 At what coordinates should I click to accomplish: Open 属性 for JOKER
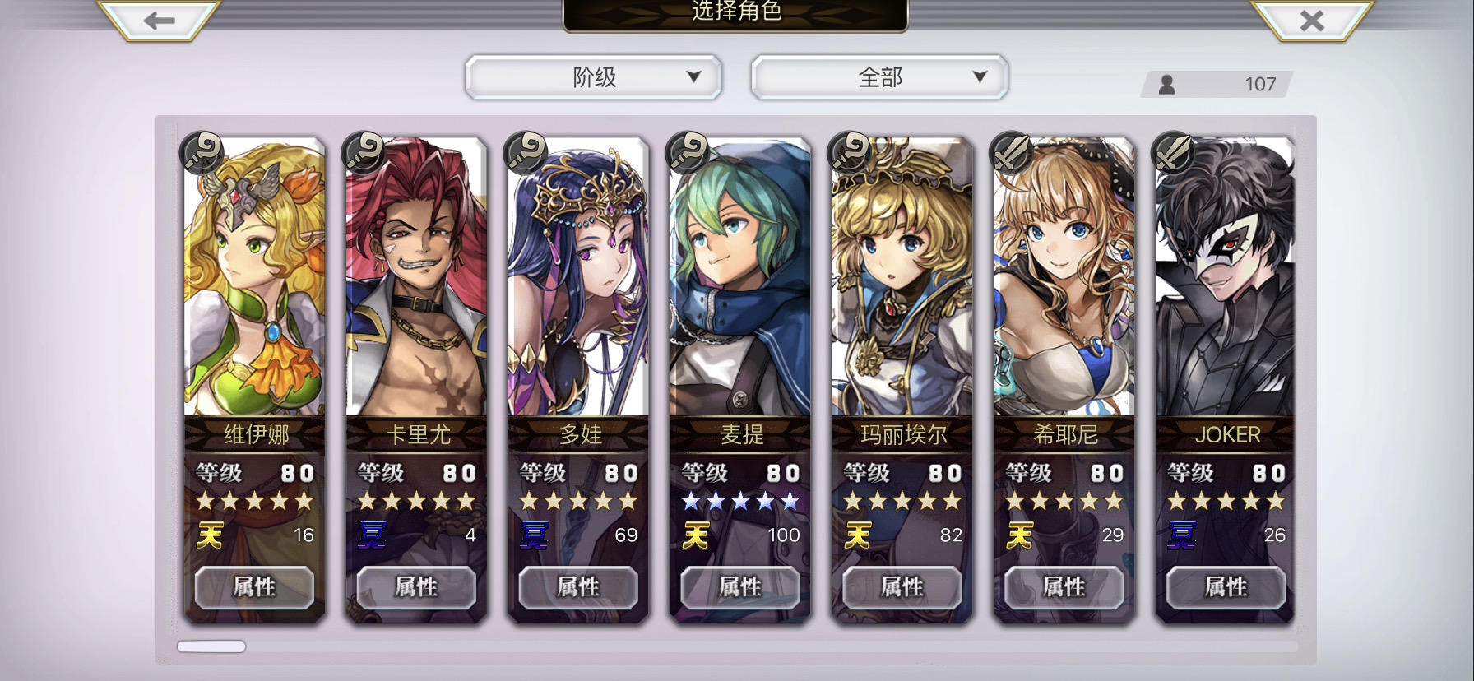click(x=1226, y=587)
